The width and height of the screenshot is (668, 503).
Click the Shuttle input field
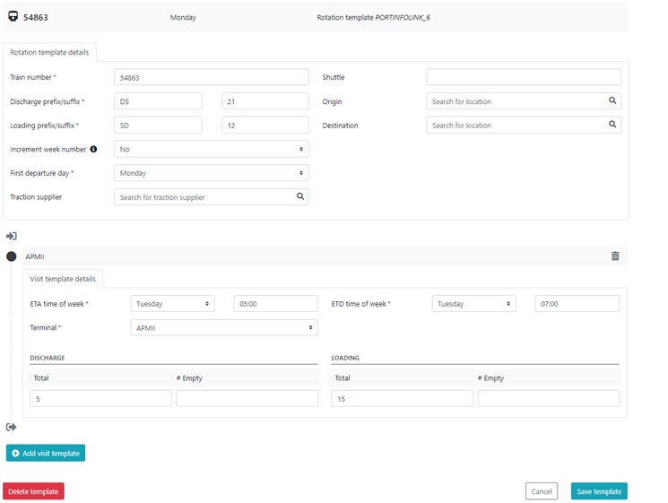524,77
